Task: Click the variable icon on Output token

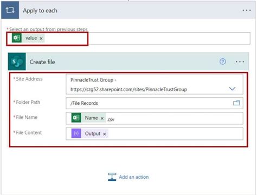Action: click(x=76, y=133)
